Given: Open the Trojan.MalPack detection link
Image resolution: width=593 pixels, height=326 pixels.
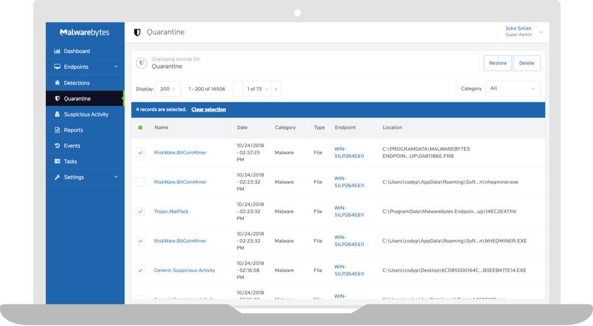Looking at the screenshot, I should (x=171, y=211).
